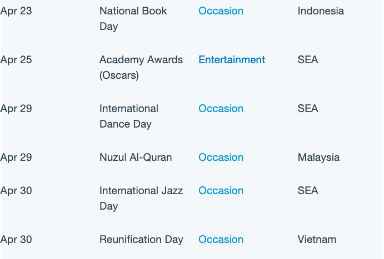Viewport: 384px width, 259px height.
Task: Click the Indonesia region cell
Action: 321,11
